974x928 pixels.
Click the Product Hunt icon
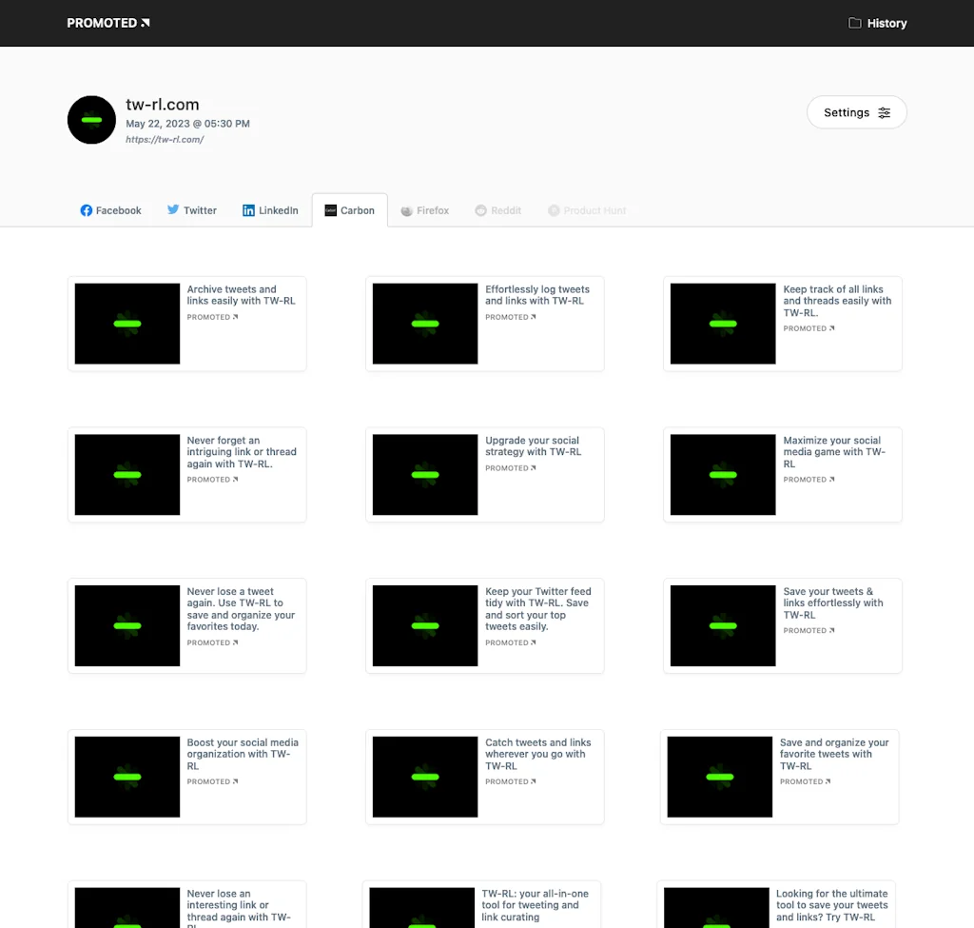coord(553,210)
